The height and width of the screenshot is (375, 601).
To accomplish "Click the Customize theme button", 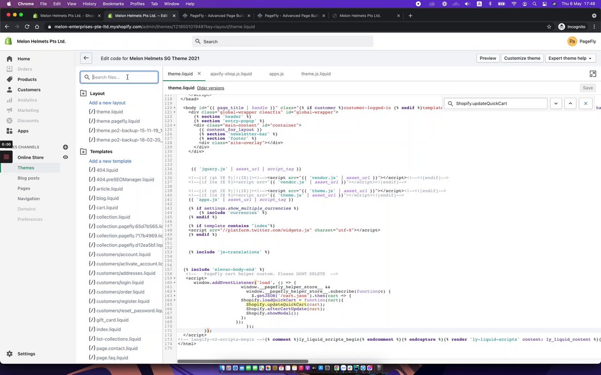I will (x=522, y=58).
